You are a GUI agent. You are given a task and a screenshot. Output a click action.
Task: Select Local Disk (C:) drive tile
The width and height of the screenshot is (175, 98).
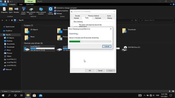click(39, 48)
